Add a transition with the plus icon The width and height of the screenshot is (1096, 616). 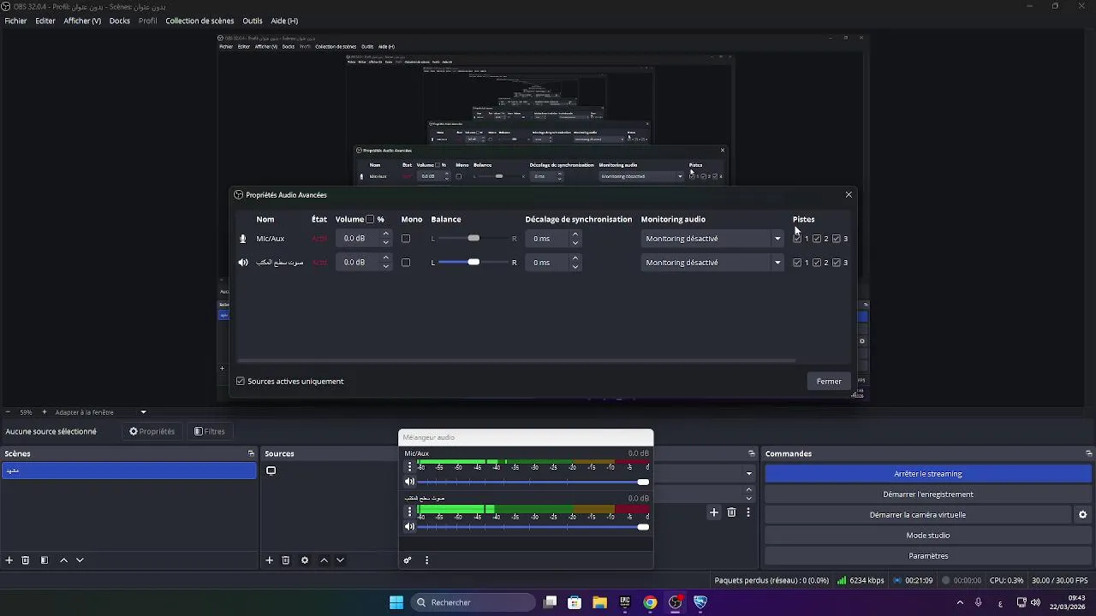[714, 512]
